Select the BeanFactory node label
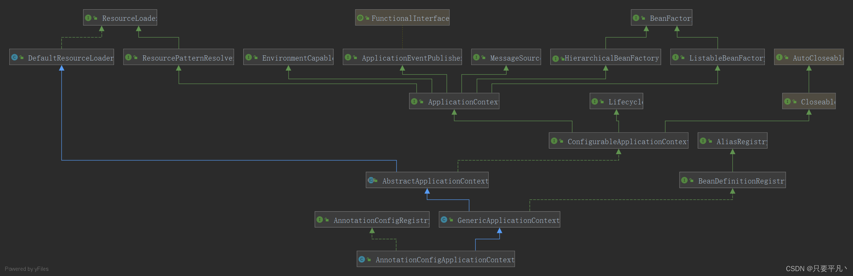This screenshot has height=276, width=853. pyautogui.click(x=671, y=18)
